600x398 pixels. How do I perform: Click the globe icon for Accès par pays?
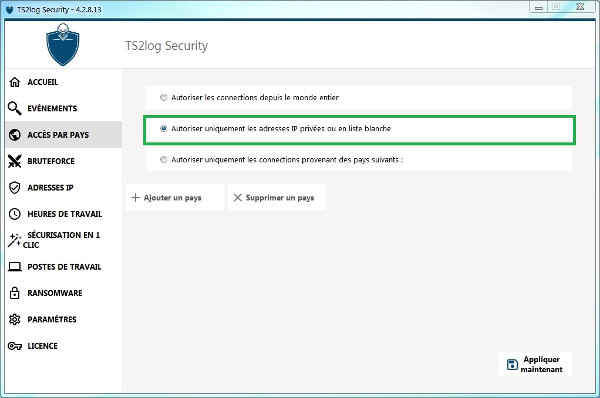(15, 134)
